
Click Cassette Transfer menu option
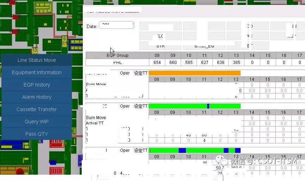[x=37, y=109]
